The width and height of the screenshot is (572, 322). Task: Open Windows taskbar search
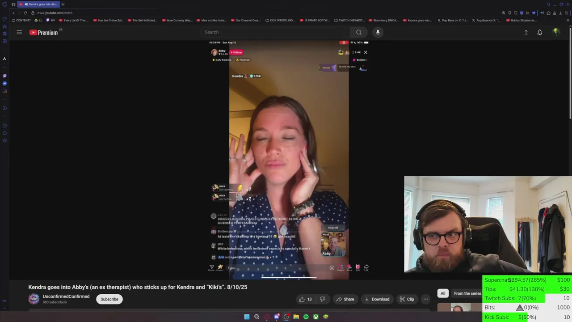tap(257, 317)
